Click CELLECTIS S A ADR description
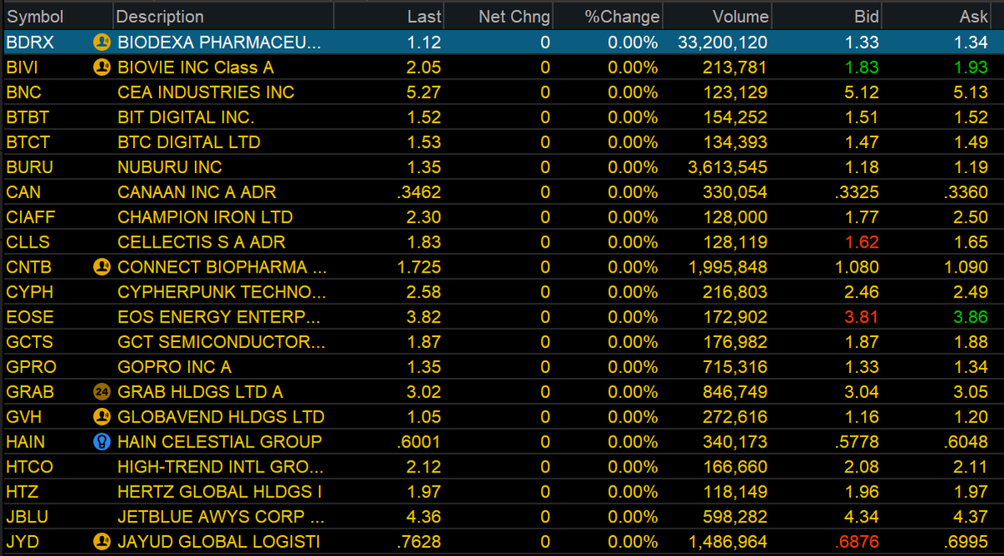Image resolution: width=1004 pixels, height=556 pixels. (202, 242)
